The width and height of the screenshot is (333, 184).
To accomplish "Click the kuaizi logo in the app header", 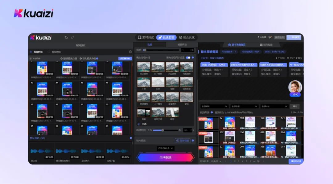I will click(x=41, y=37).
